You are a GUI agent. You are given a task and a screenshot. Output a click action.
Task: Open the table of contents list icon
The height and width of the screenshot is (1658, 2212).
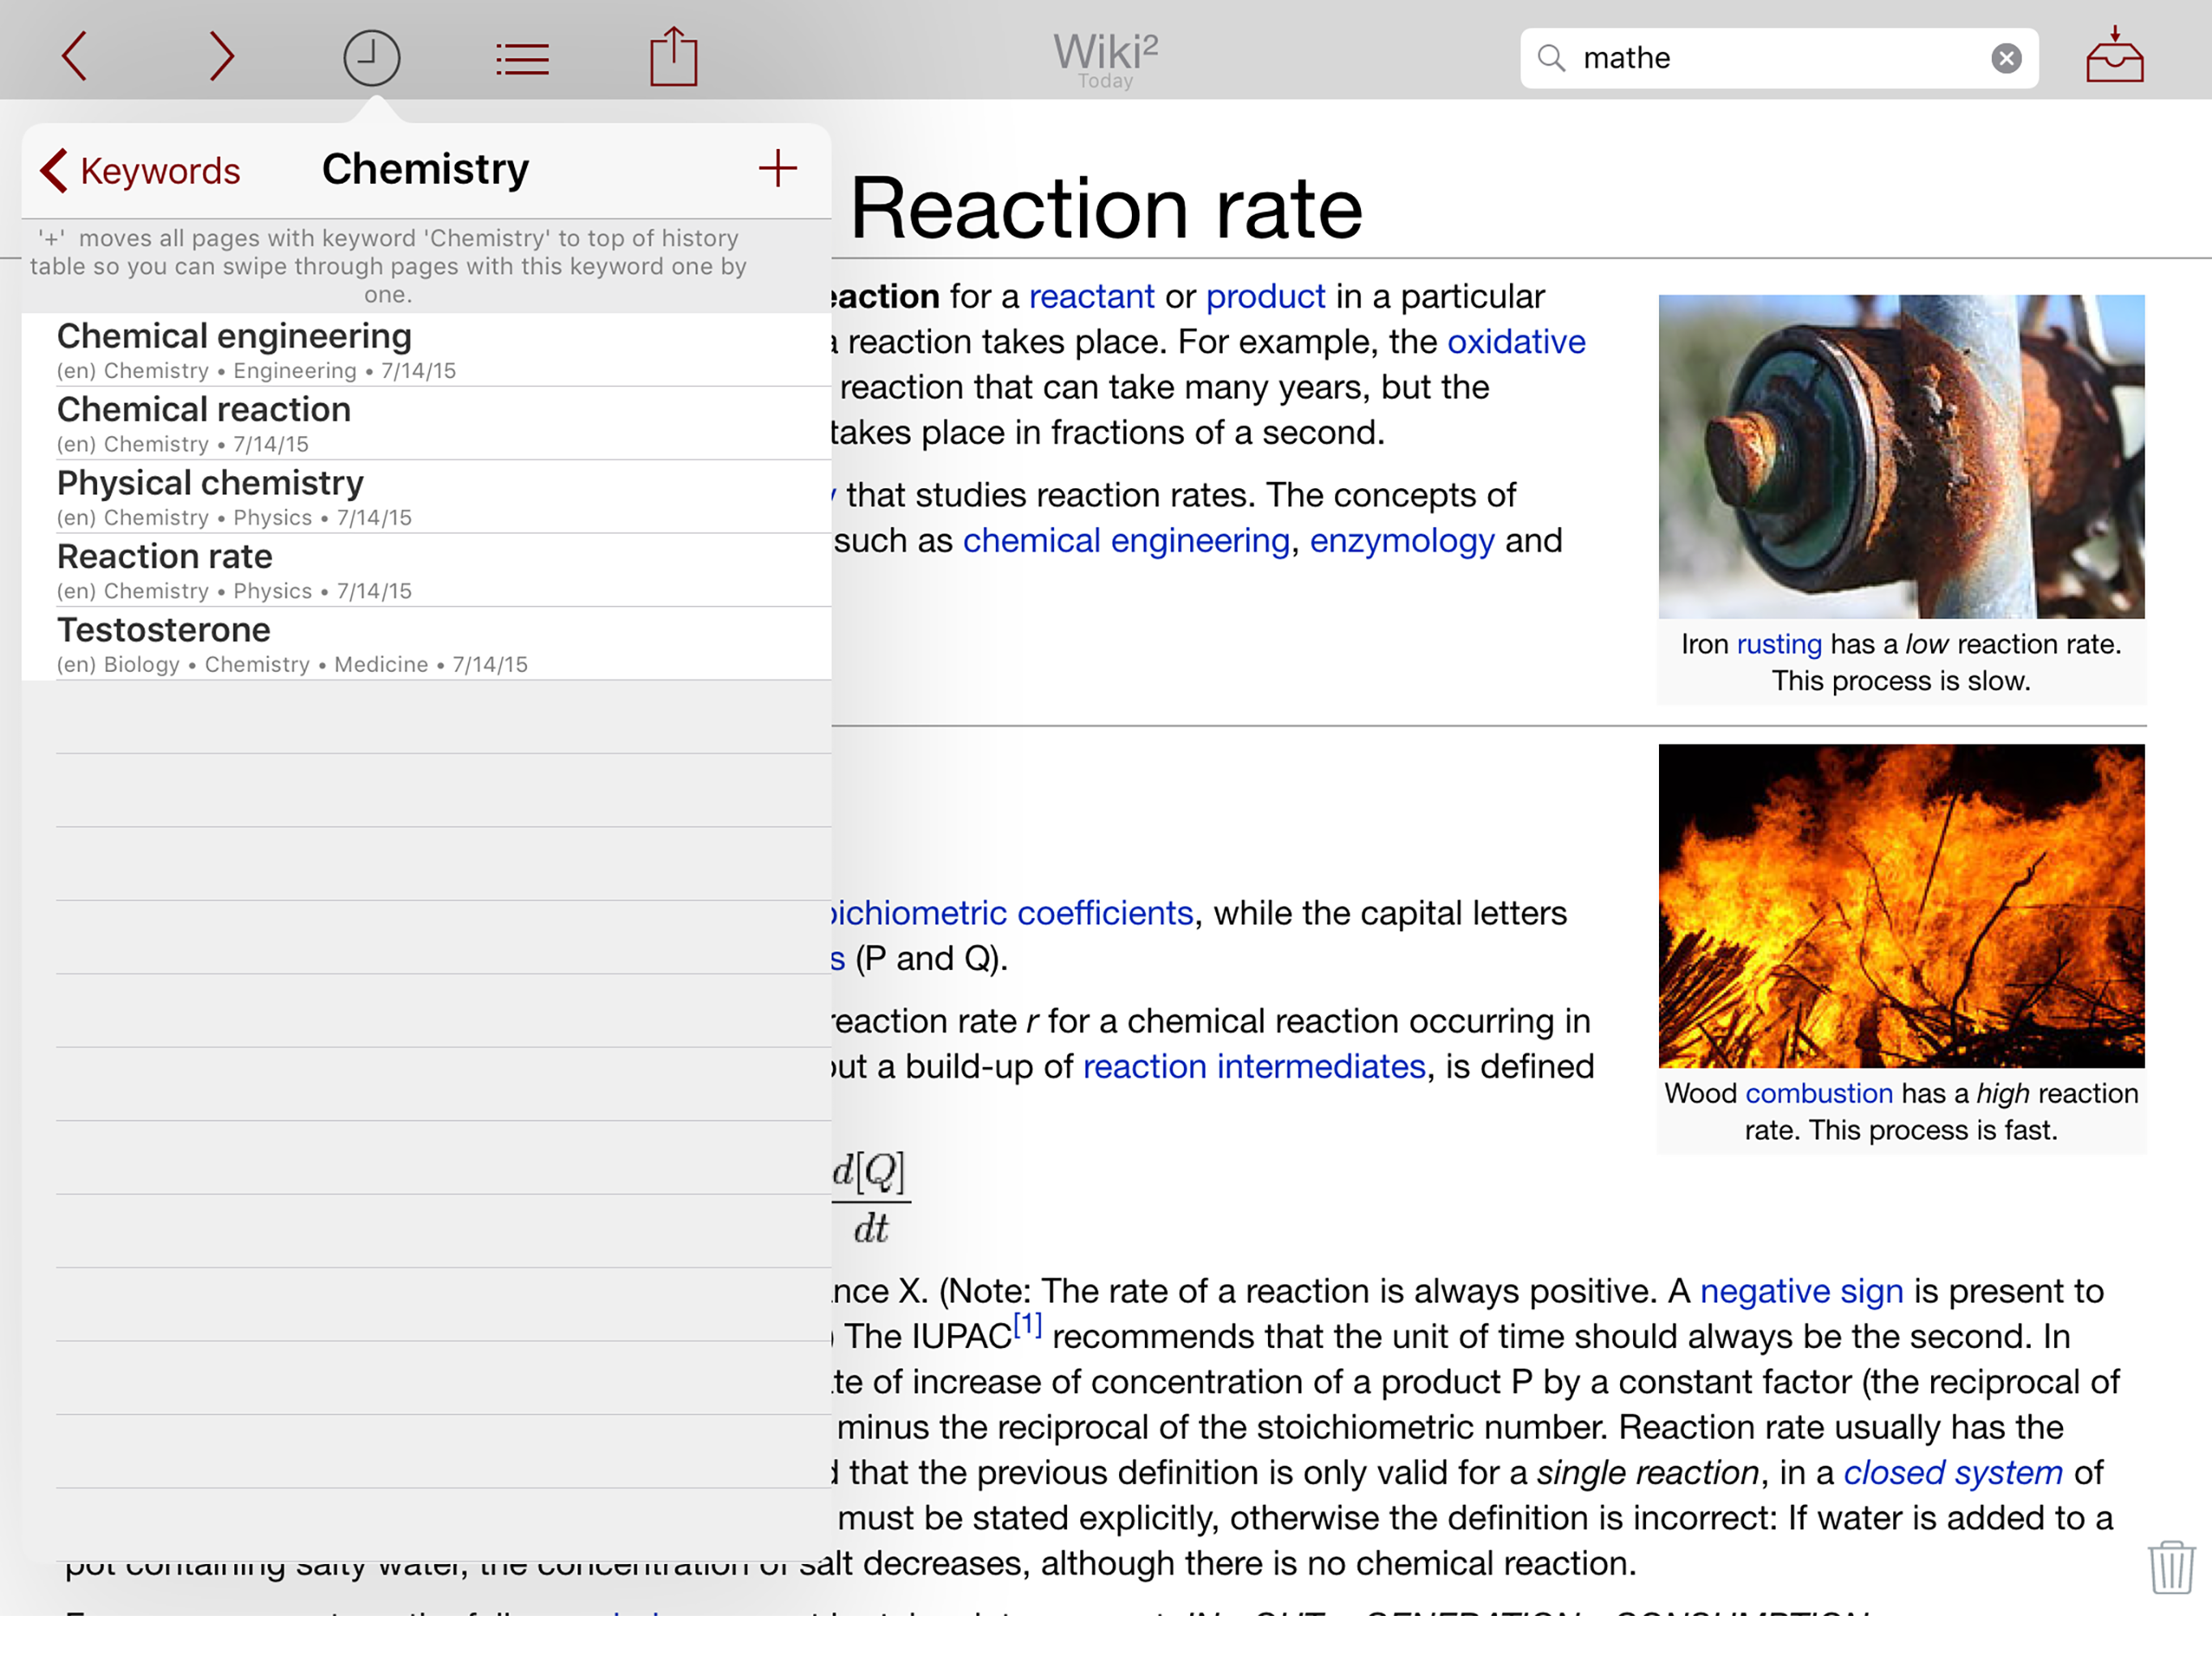522,59
